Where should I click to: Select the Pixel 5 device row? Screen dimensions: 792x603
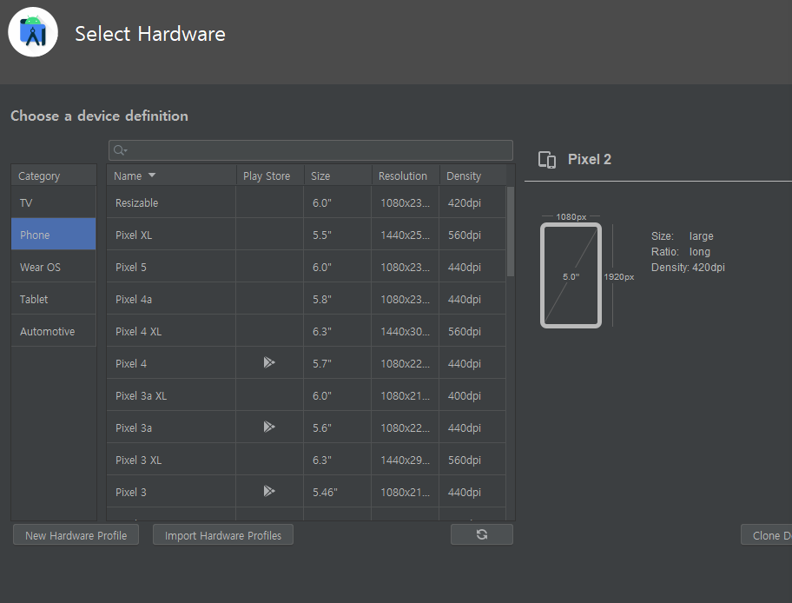pyautogui.click(x=306, y=267)
